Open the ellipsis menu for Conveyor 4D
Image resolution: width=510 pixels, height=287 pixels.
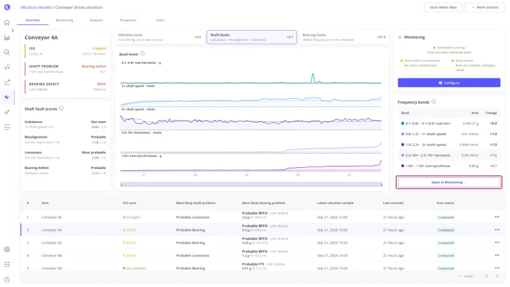[497, 268]
